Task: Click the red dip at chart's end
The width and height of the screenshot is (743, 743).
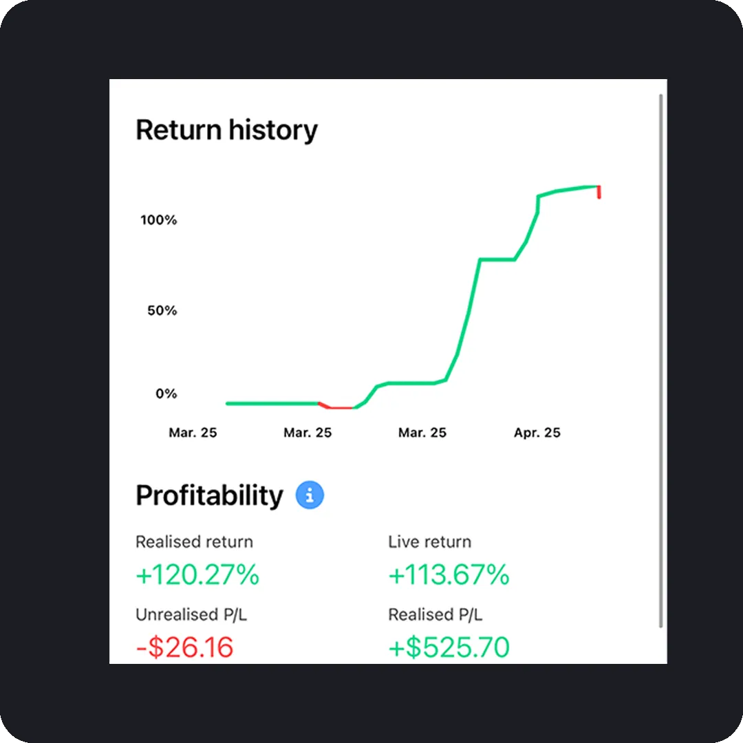Action: click(x=599, y=192)
